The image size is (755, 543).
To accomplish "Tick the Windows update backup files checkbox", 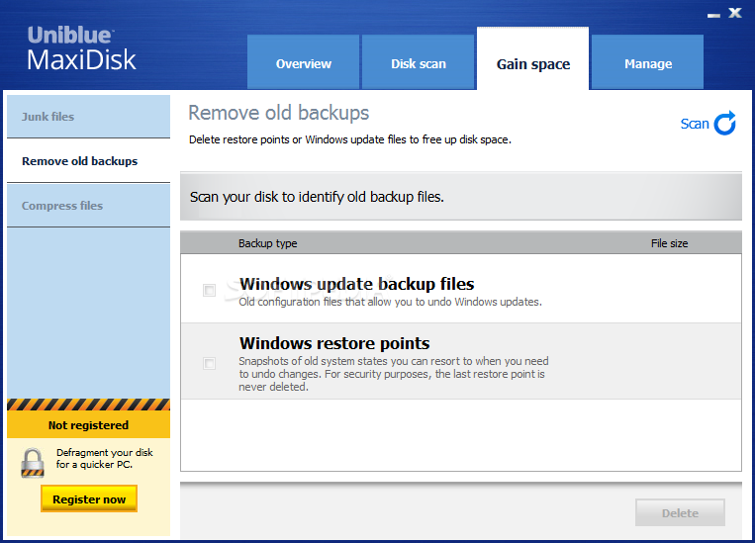I will [x=209, y=290].
